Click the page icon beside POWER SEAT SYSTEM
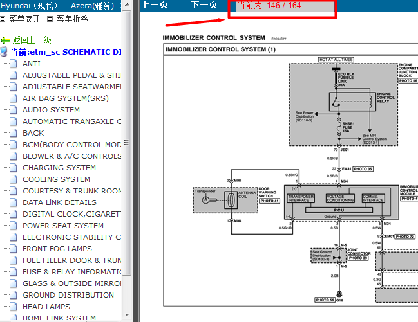Viewport: 418px width, 322px height. coord(14,226)
